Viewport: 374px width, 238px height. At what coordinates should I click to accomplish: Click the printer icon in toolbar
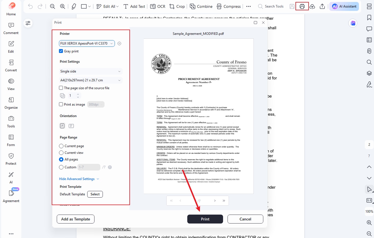point(302,6)
